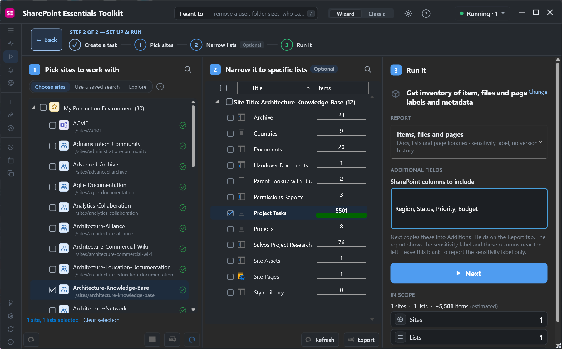This screenshot has height=349, width=562.
Task: Open settings gear in left sidebar
Action: 11,316
